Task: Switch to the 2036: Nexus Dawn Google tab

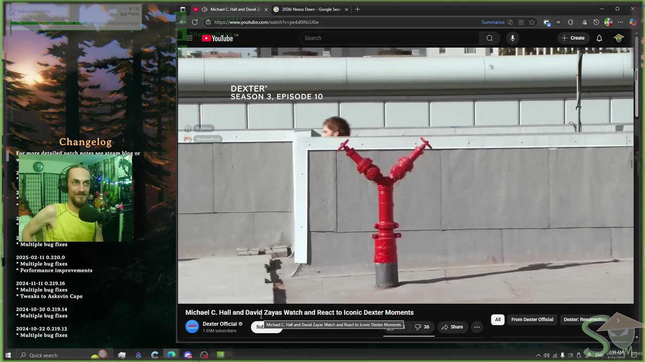Action: click(311, 9)
